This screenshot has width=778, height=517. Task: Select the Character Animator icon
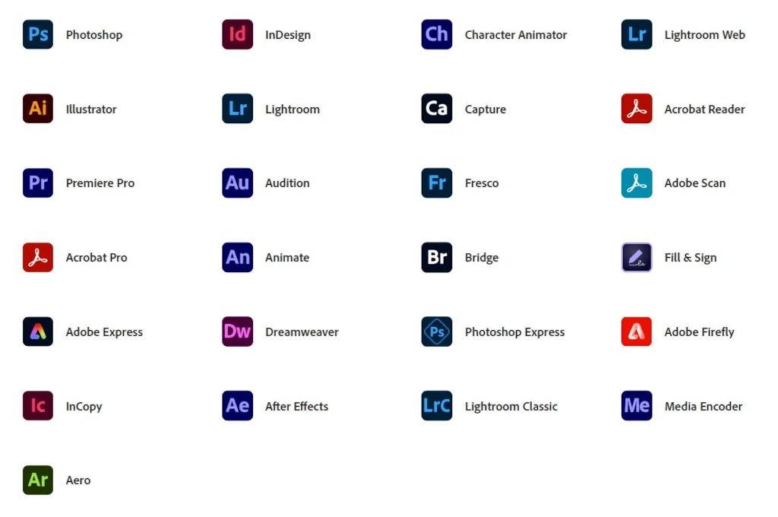click(x=435, y=34)
